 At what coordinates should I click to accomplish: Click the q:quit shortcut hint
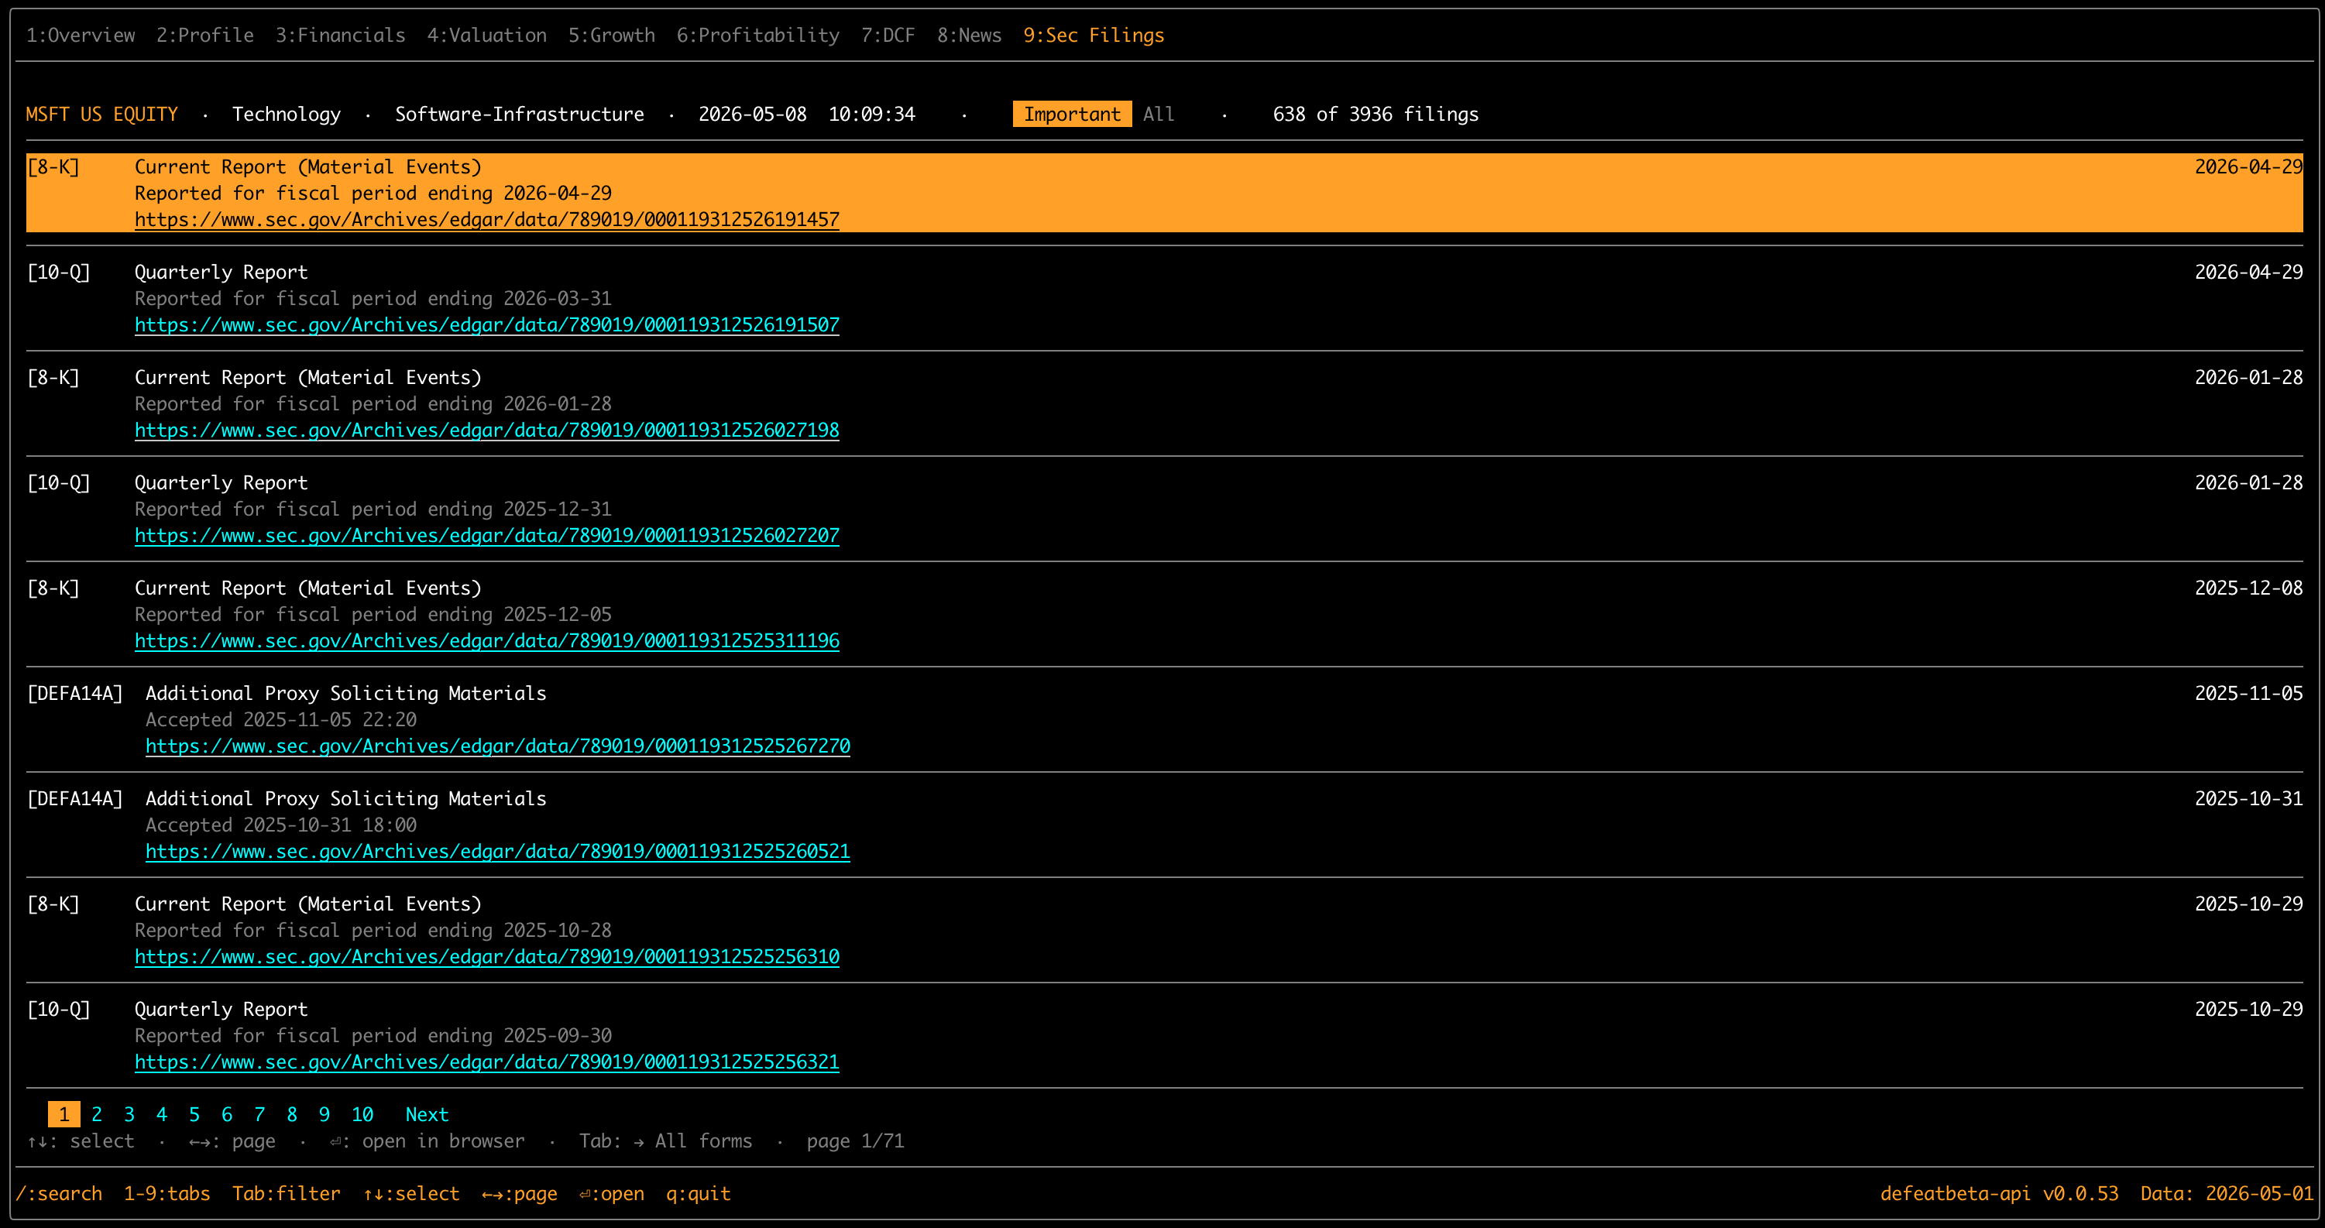(x=698, y=1194)
